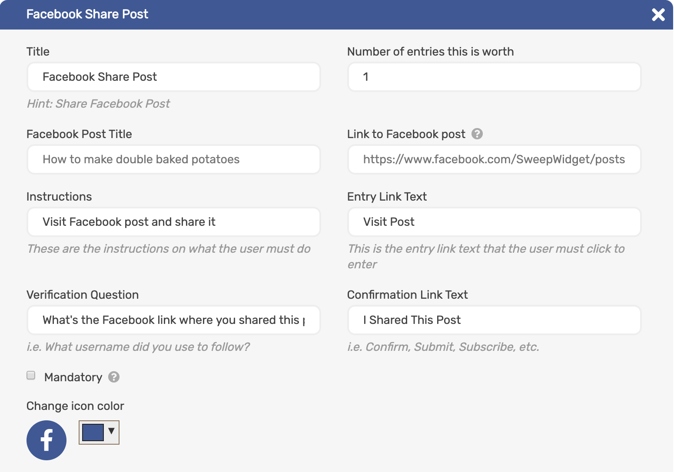The image size is (674, 472).
Task: Click the Number of entries this is worth label
Action: click(430, 51)
